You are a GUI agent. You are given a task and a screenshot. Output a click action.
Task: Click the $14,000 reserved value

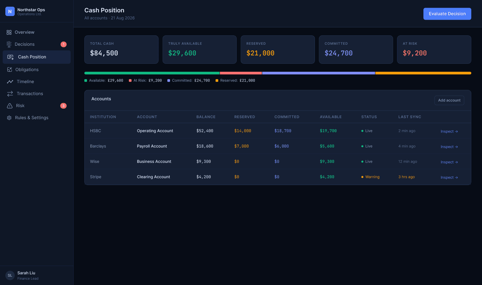243,131
